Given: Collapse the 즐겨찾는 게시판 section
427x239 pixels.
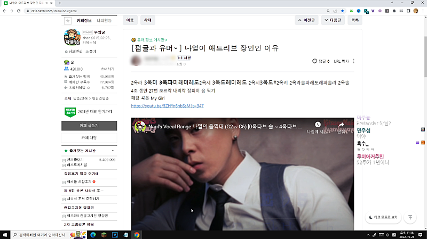Looking at the screenshot, I should 113,151.
